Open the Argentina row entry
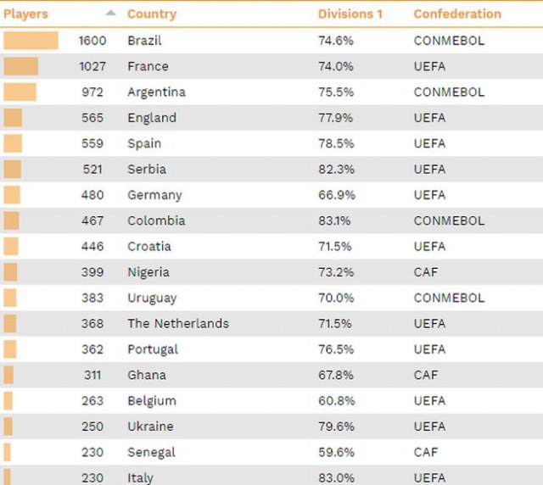This screenshot has height=485, width=543. click(156, 92)
